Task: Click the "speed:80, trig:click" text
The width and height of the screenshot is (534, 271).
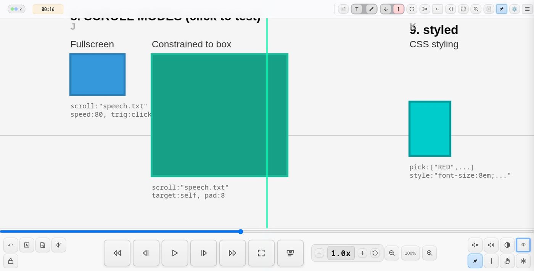Action: pos(111,114)
